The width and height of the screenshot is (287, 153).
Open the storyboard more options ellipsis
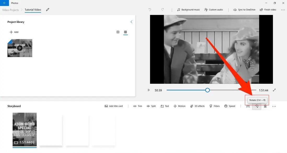coord(274,106)
